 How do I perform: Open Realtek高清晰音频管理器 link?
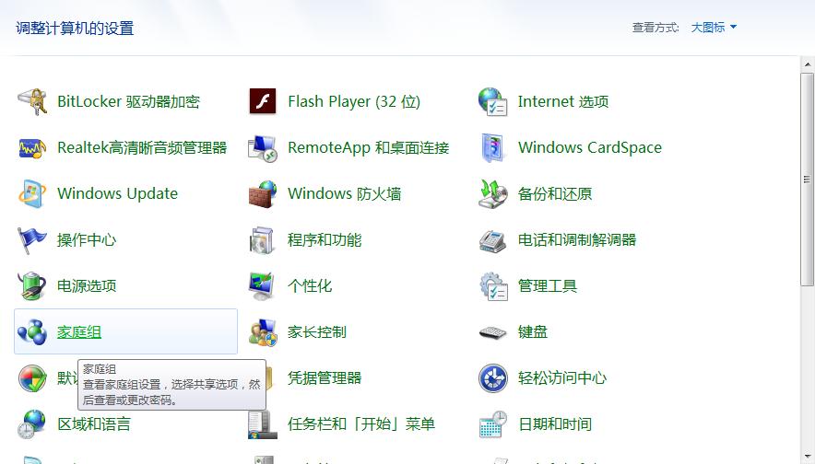(x=142, y=148)
